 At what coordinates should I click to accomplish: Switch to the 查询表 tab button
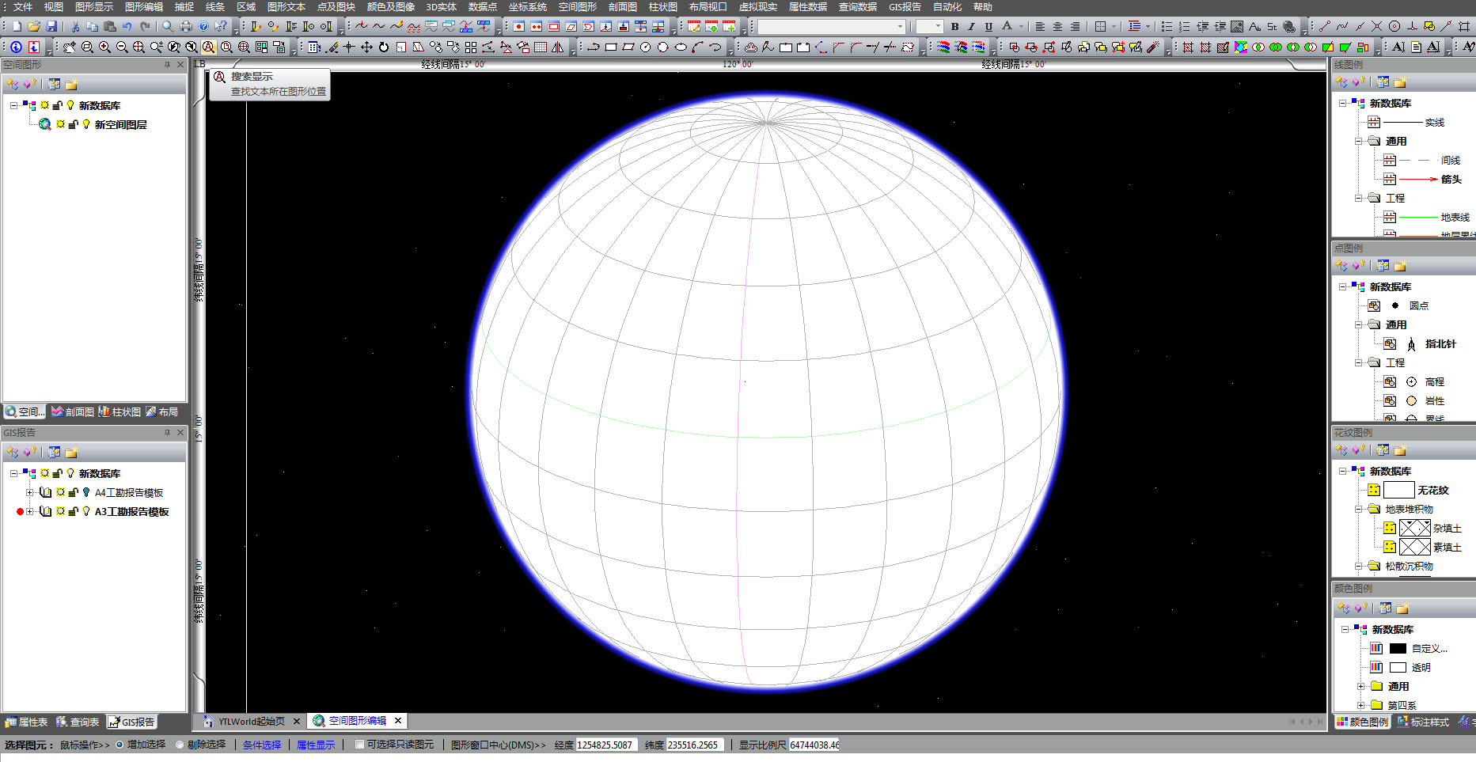coord(78,722)
